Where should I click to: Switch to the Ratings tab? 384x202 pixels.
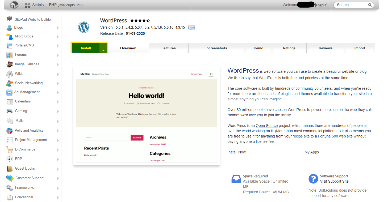coord(289,48)
